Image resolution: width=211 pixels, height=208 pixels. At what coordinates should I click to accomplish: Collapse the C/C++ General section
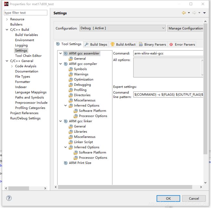7,61
